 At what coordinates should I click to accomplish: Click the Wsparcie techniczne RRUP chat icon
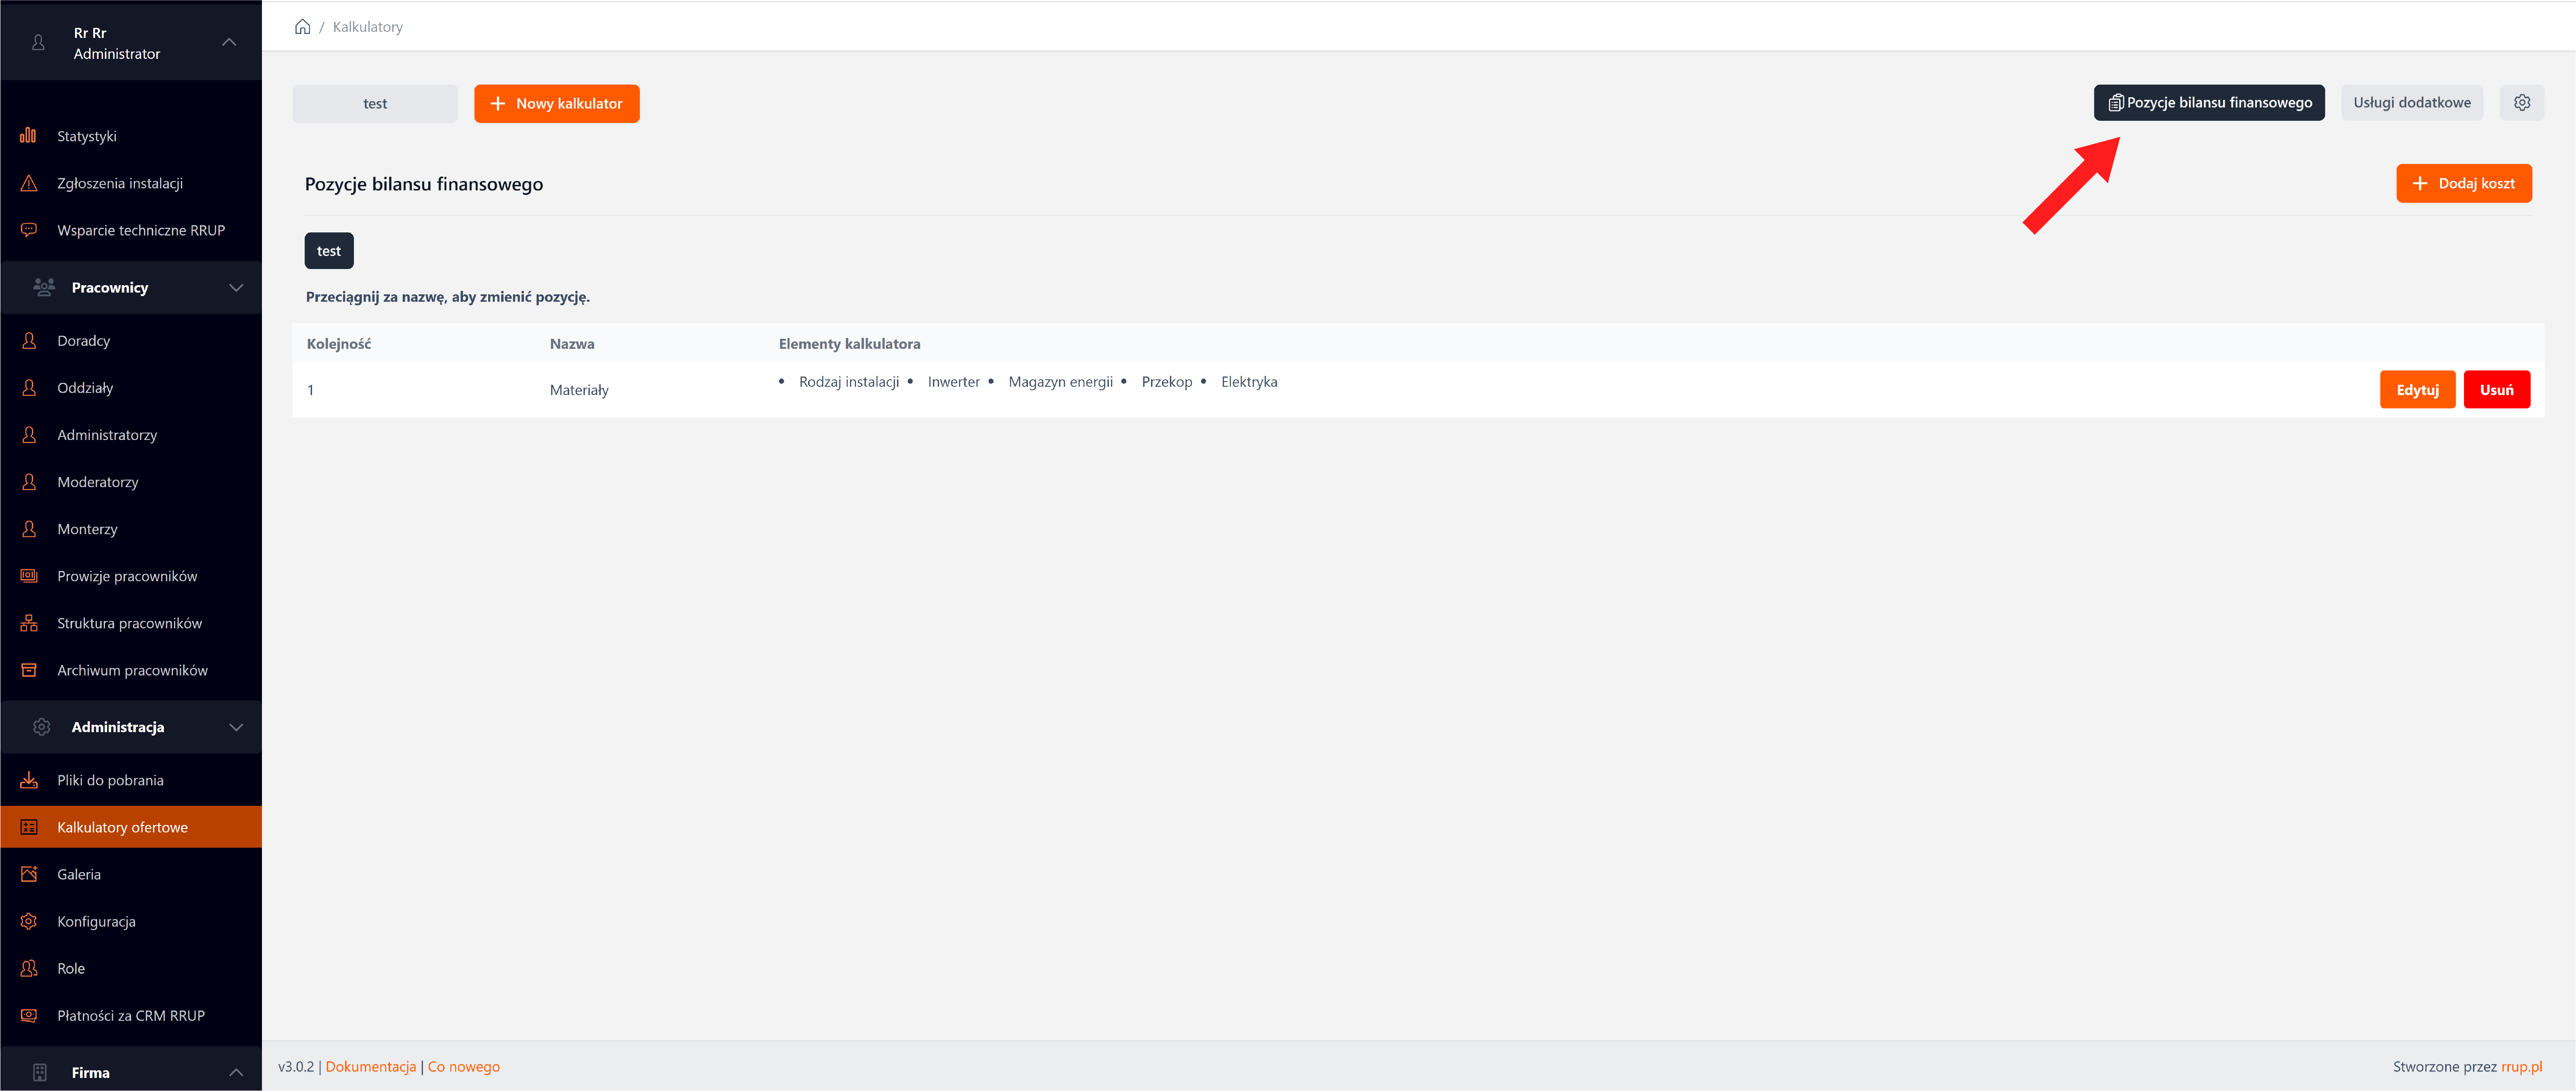point(28,230)
